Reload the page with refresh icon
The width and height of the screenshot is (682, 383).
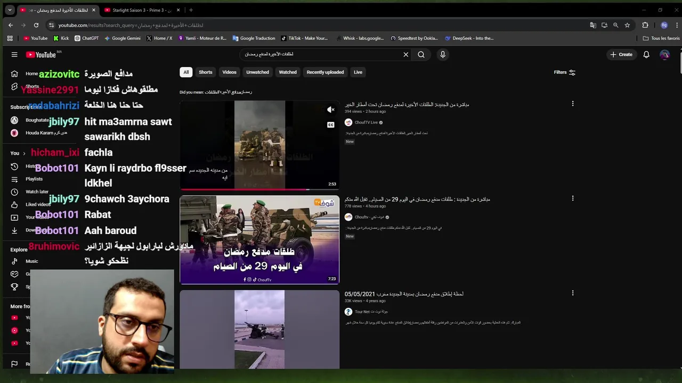36,25
